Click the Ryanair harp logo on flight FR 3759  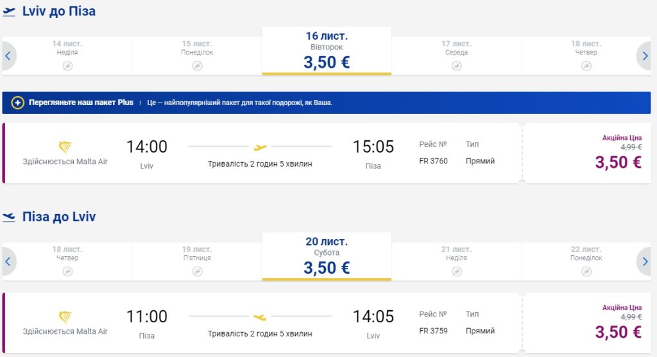pos(65,317)
